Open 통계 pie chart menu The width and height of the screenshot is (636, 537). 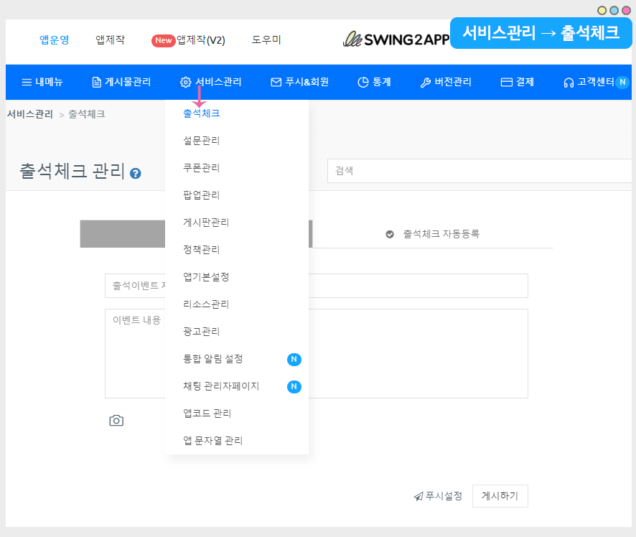coord(374,82)
